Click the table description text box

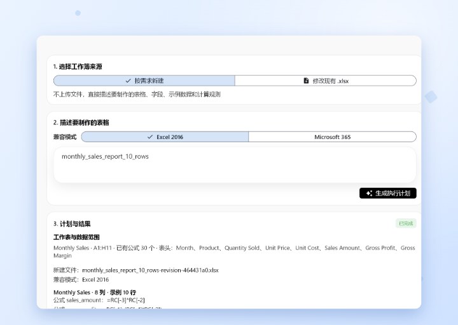pyautogui.click(x=235, y=165)
